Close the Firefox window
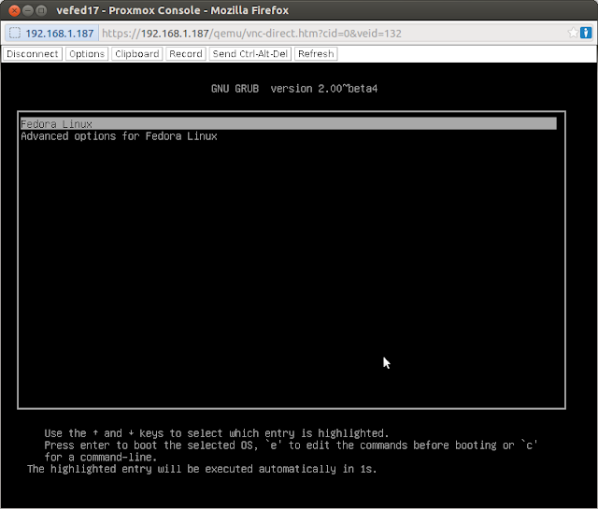The width and height of the screenshot is (598, 509). [x=15, y=10]
